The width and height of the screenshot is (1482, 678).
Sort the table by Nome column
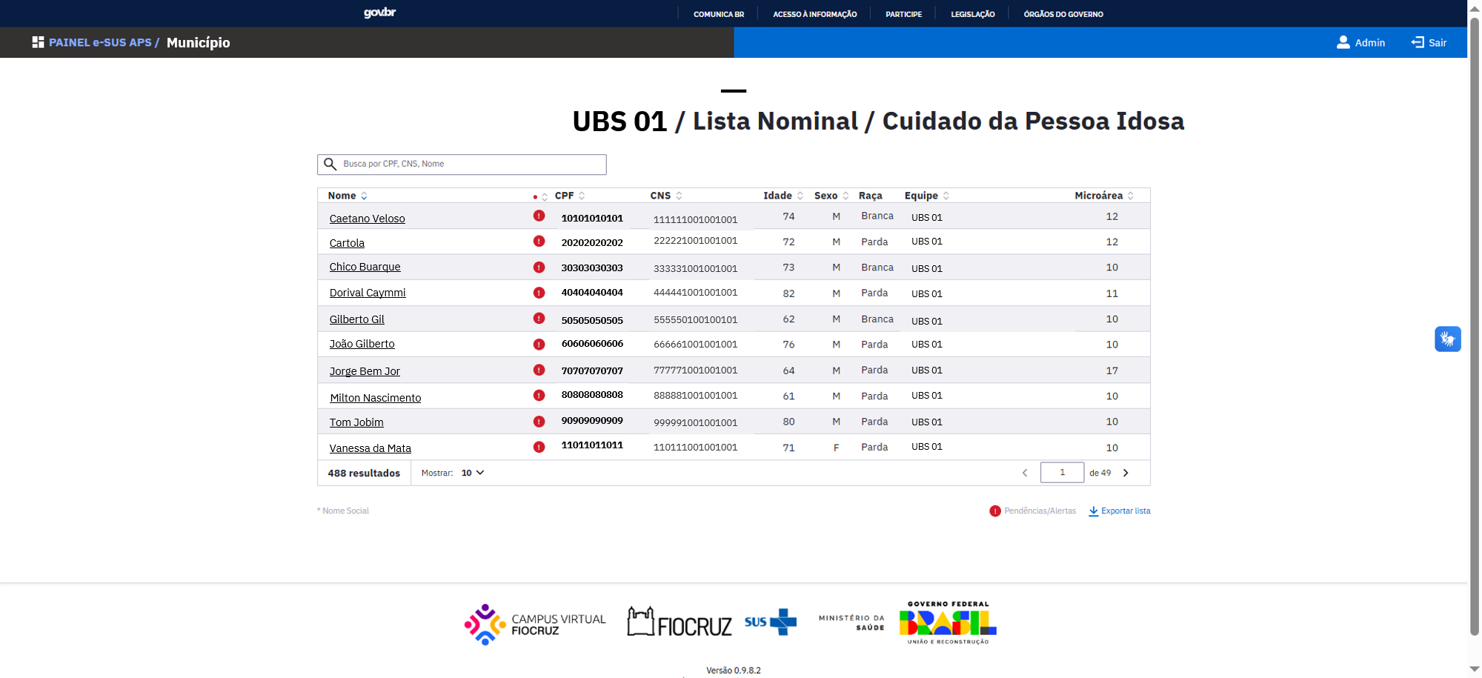[364, 196]
